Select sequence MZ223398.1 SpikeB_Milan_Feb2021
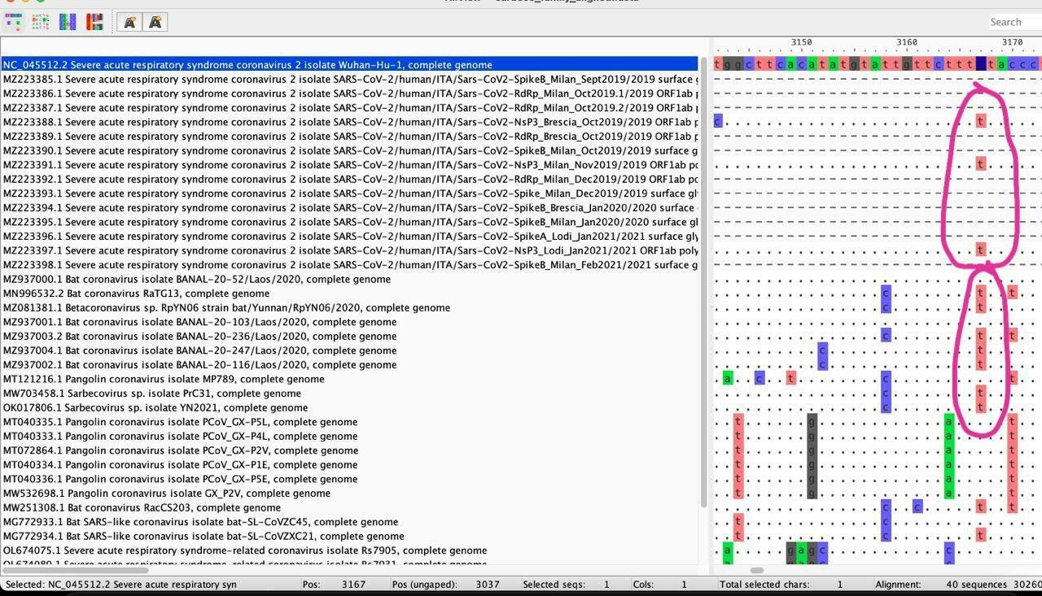1042x596 pixels. point(349,264)
